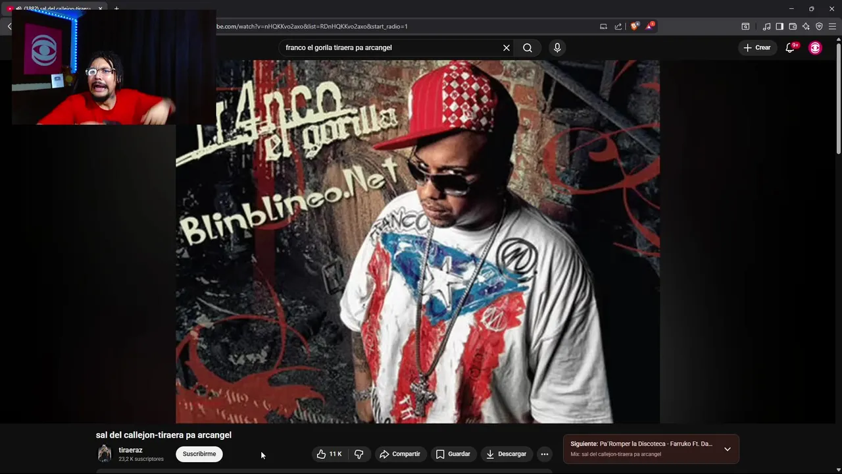
Task: Open a new tab with plus button
Action: pos(116,9)
